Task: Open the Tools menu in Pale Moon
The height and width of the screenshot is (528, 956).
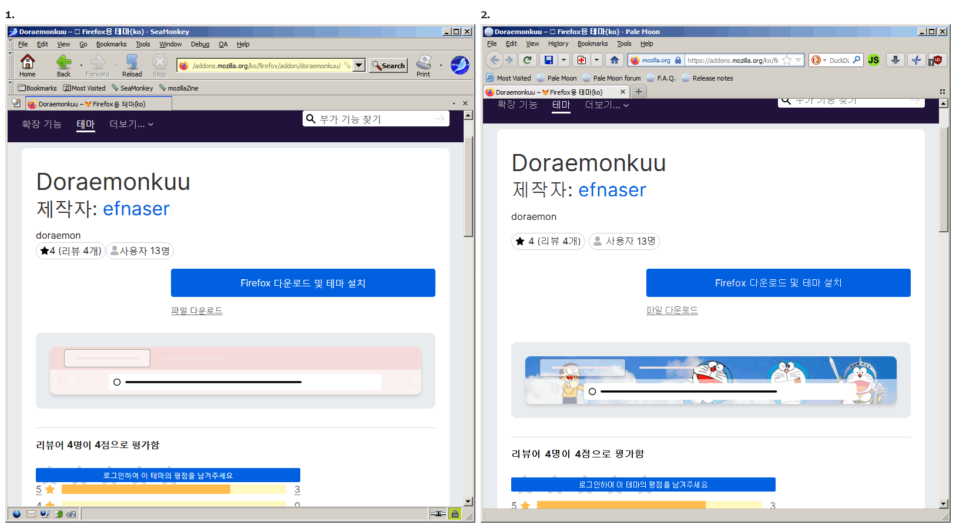Action: click(624, 44)
